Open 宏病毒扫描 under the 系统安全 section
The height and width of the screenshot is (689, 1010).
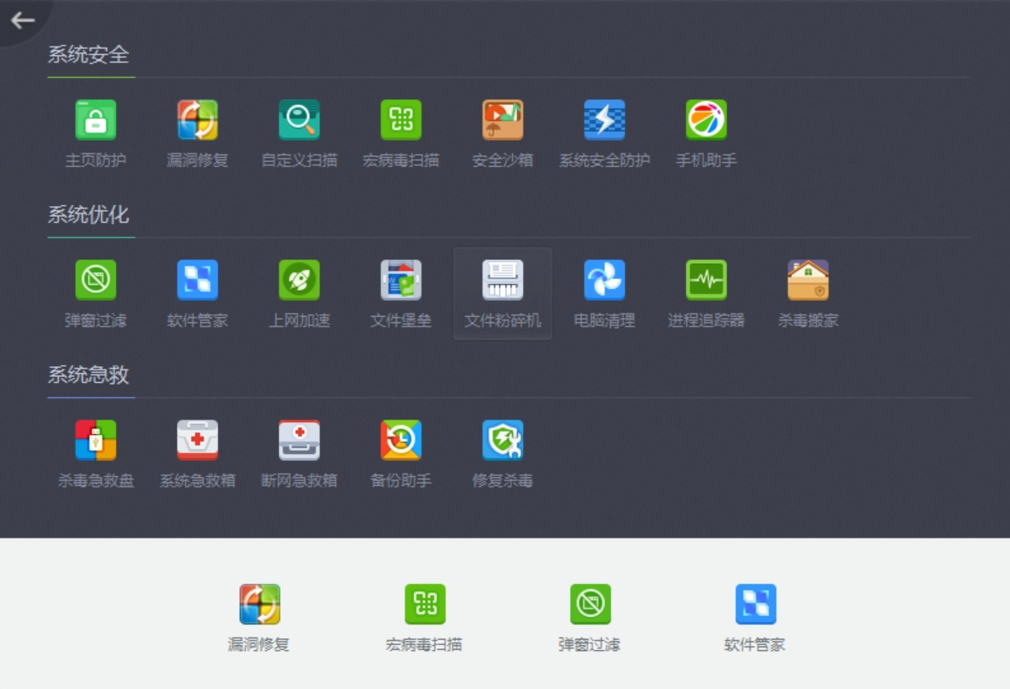coord(401,120)
